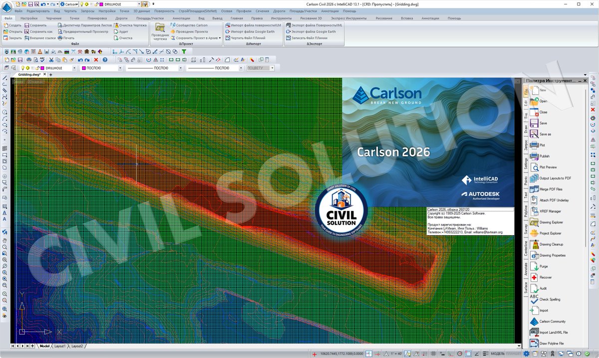Open the undo history dropdown arrow in title bar

[x=48, y=4]
